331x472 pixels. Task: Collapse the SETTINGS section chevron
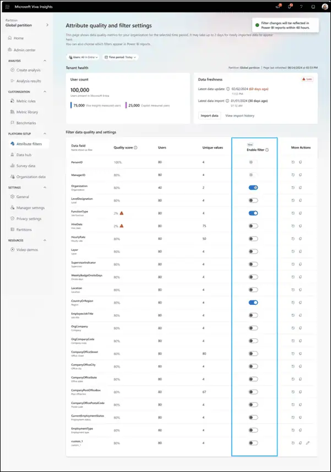coord(45,188)
